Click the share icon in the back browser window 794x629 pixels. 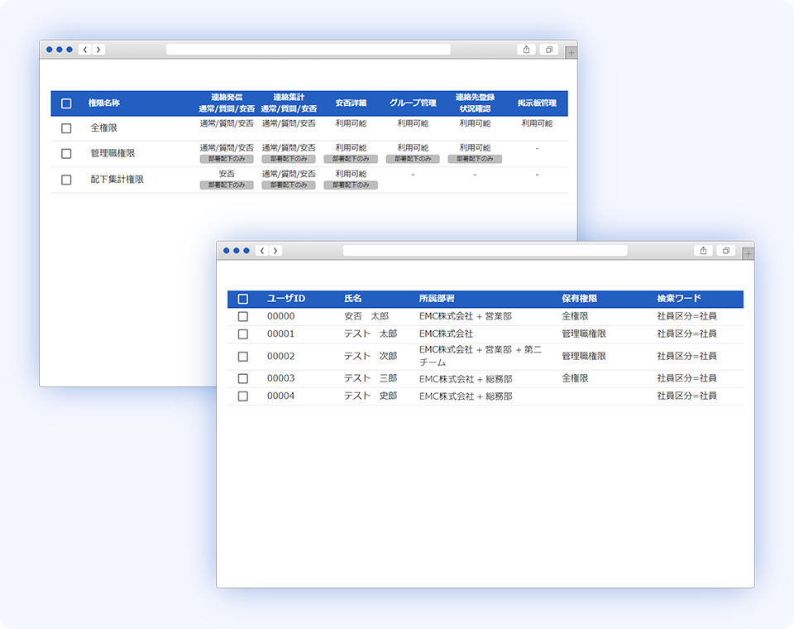pos(526,50)
